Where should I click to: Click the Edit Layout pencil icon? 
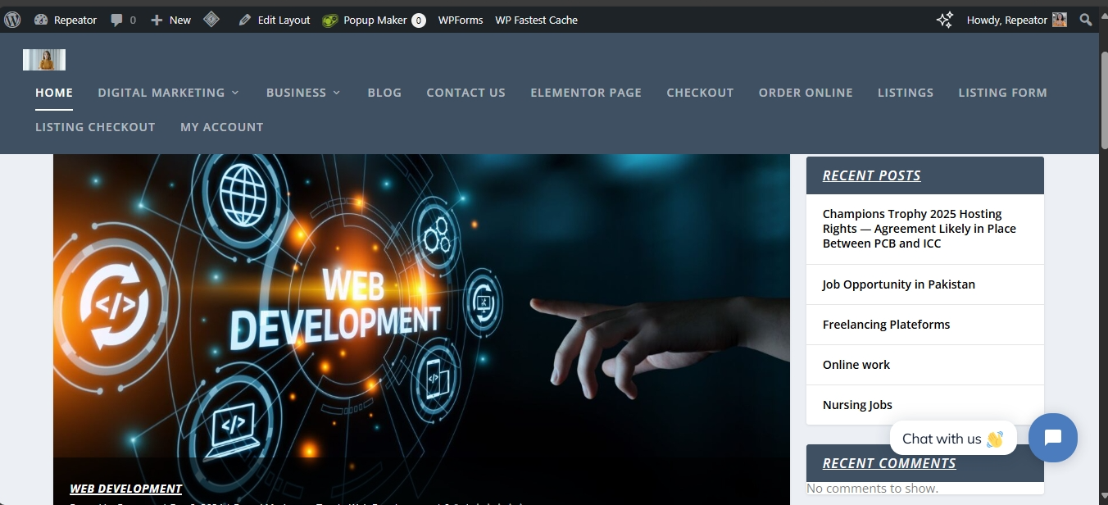click(x=244, y=20)
